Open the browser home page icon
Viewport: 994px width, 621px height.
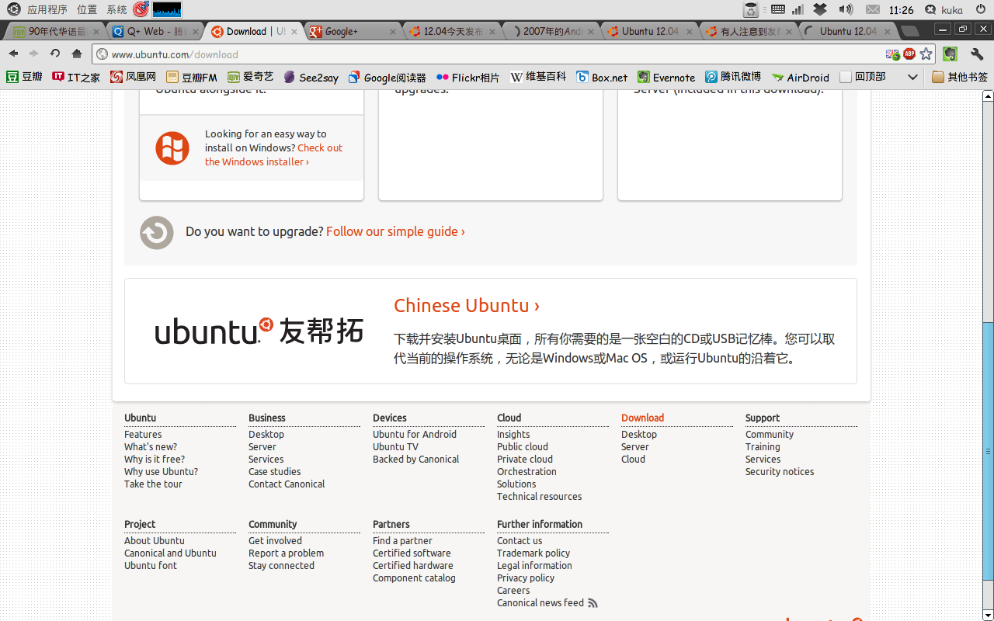click(x=77, y=54)
